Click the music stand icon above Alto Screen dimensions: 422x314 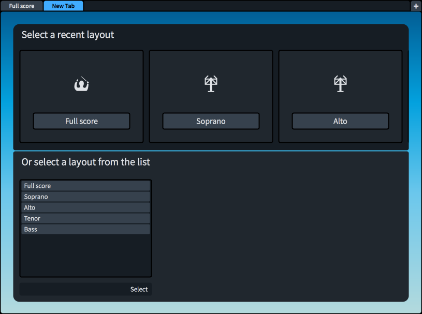(x=340, y=84)
